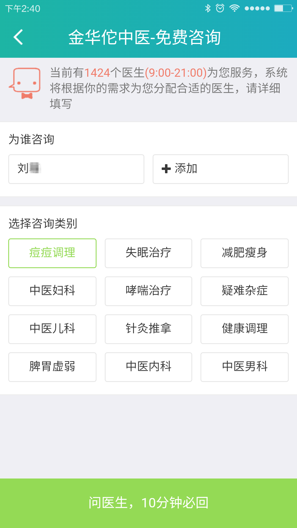
Task: Tap the Wi-Fi icon in the status bar
Action: (x=234, y=8)
